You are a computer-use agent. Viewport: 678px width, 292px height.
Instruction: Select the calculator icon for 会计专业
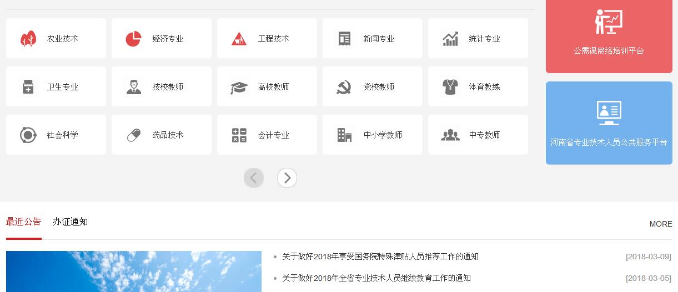[x=239, y=135]
